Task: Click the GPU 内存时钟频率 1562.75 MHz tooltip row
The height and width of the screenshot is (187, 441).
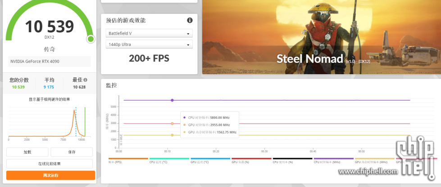Action: click(x=209, y=132)
